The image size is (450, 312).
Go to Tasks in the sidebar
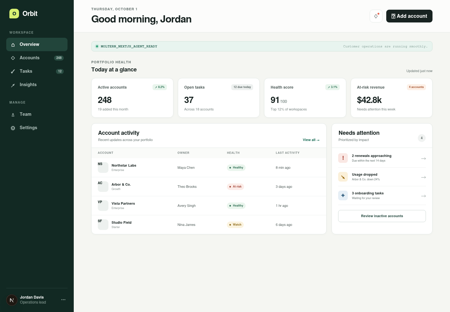pos(37,71)
